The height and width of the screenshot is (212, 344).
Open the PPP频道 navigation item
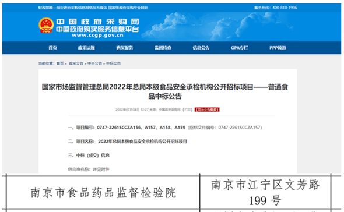(x=278, y=48)
